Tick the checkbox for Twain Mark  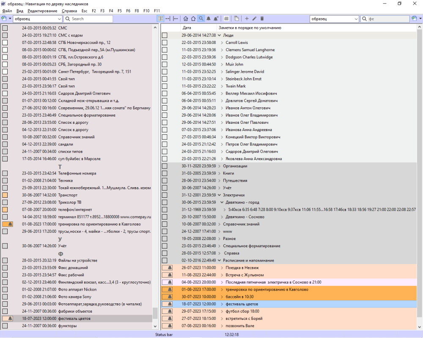165,86
